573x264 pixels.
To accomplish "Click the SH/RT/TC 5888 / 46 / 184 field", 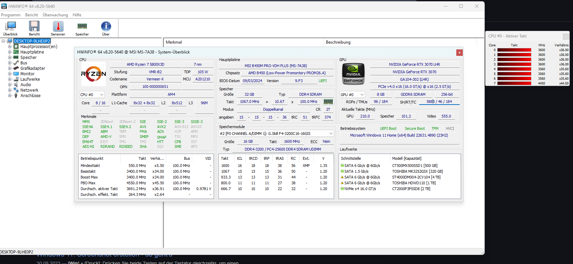I will (439, 102).
